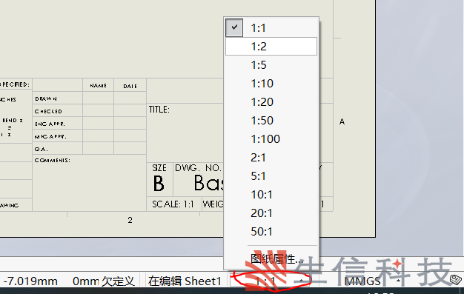Choose 5:1 scale option

point(271,176)
